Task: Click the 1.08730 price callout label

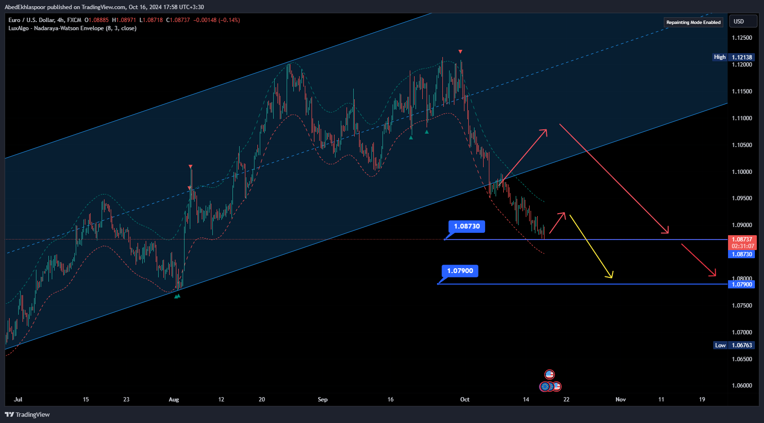Action: [467, 226]
